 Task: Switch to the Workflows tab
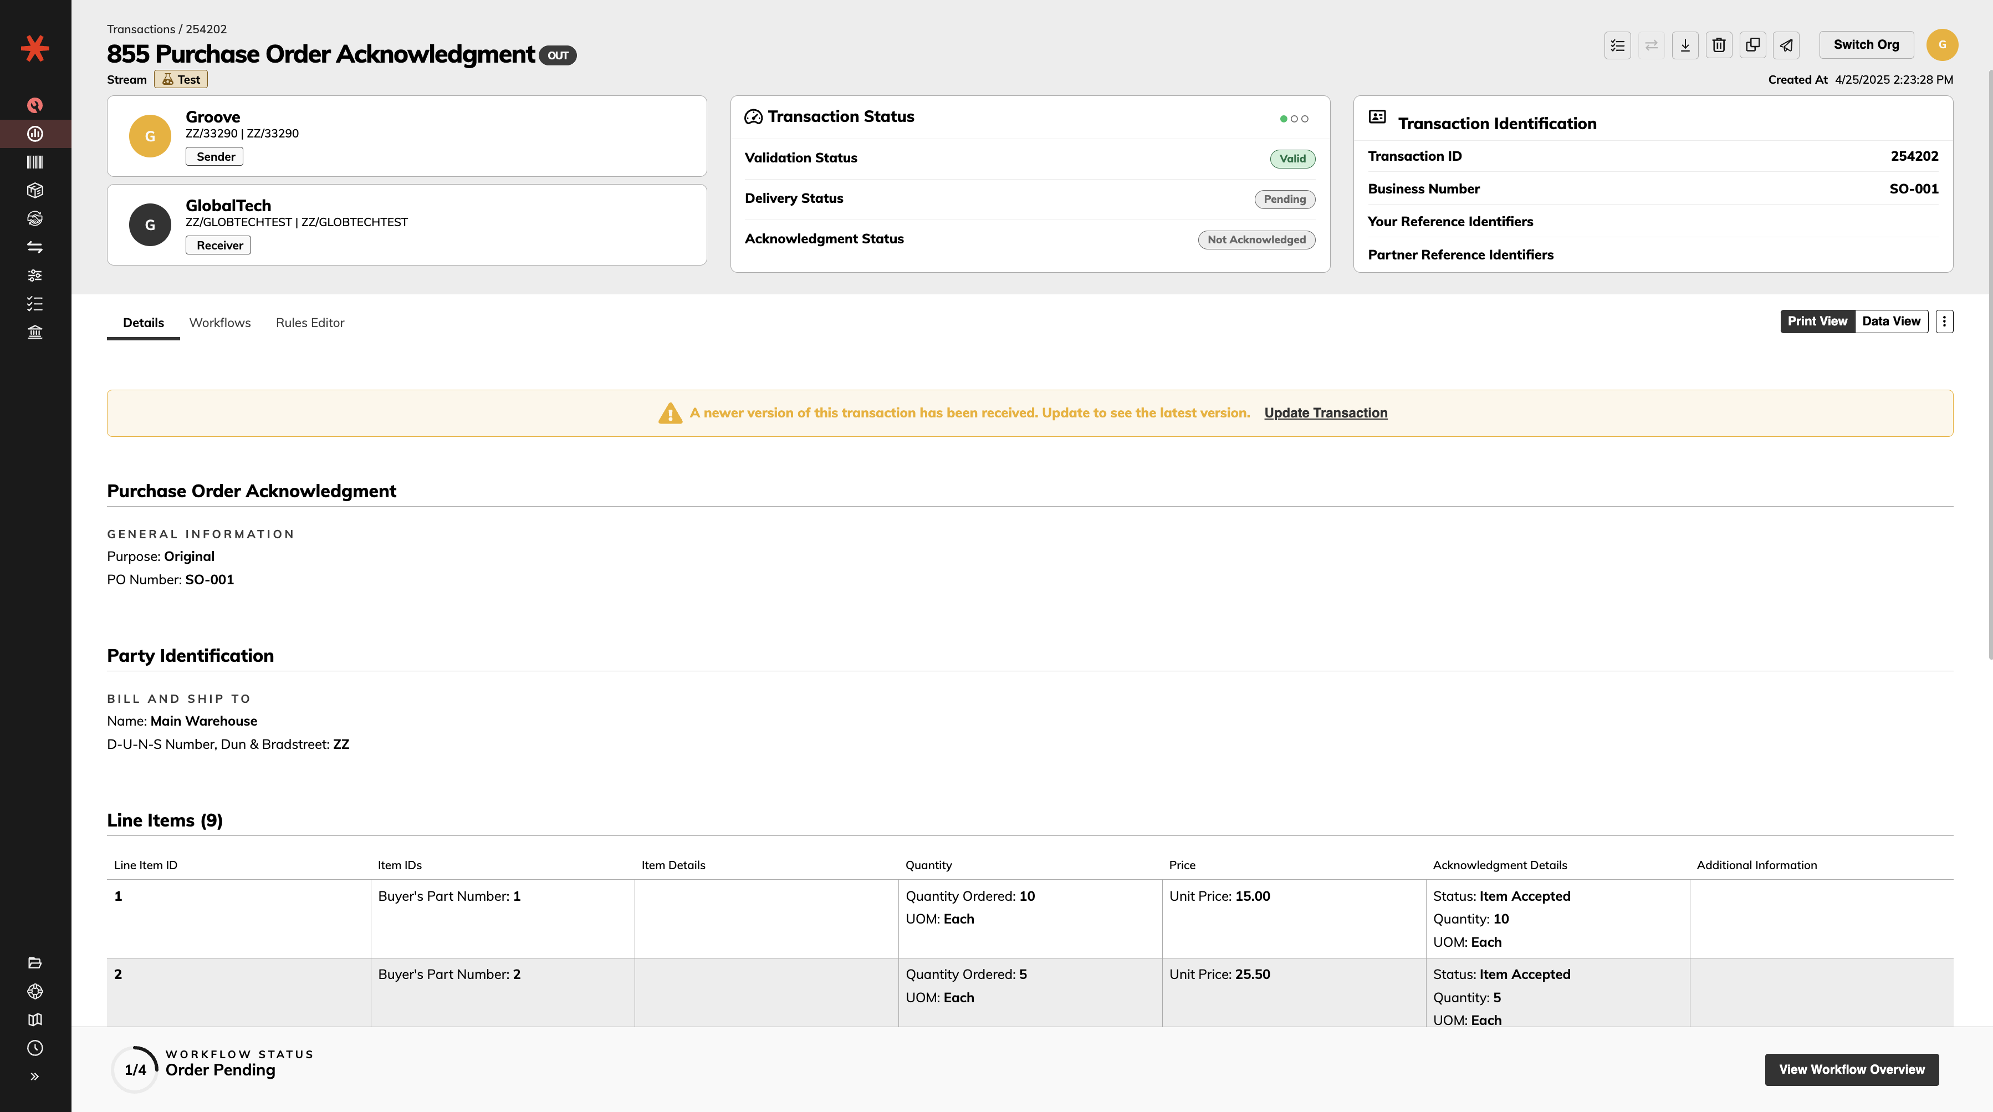coord(219,323)
